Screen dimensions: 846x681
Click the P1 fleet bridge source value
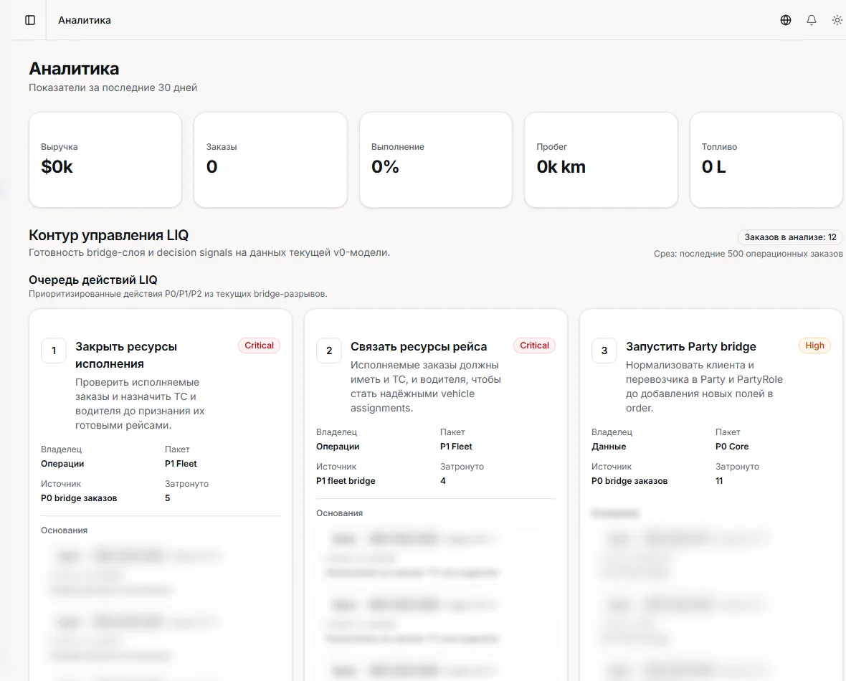346,481
